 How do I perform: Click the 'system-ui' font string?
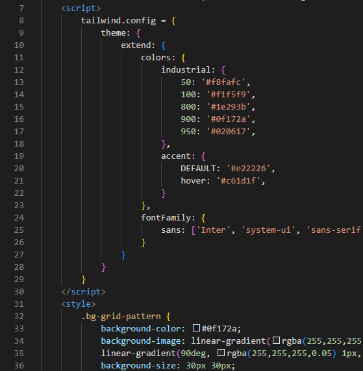(268, 230)
